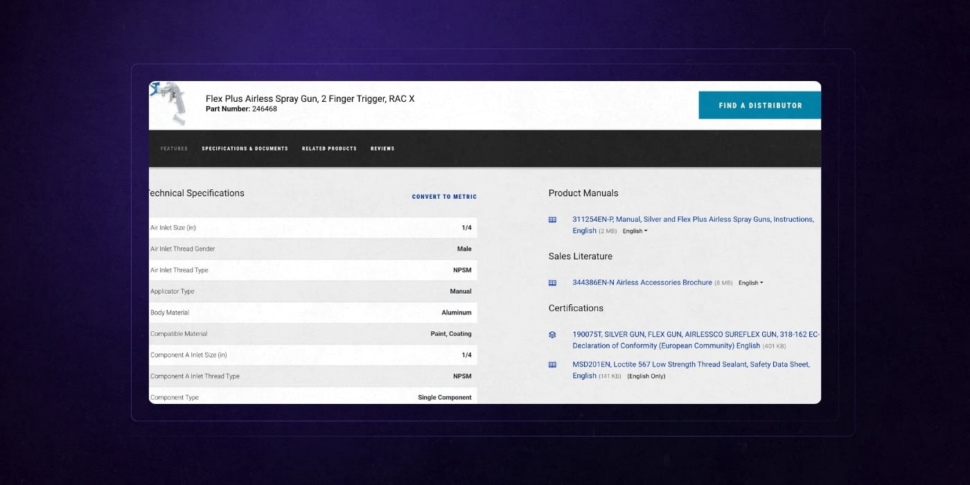Click the Certifications heading
The height and width of the screenshot is (485, 970).
pos(576,308)
